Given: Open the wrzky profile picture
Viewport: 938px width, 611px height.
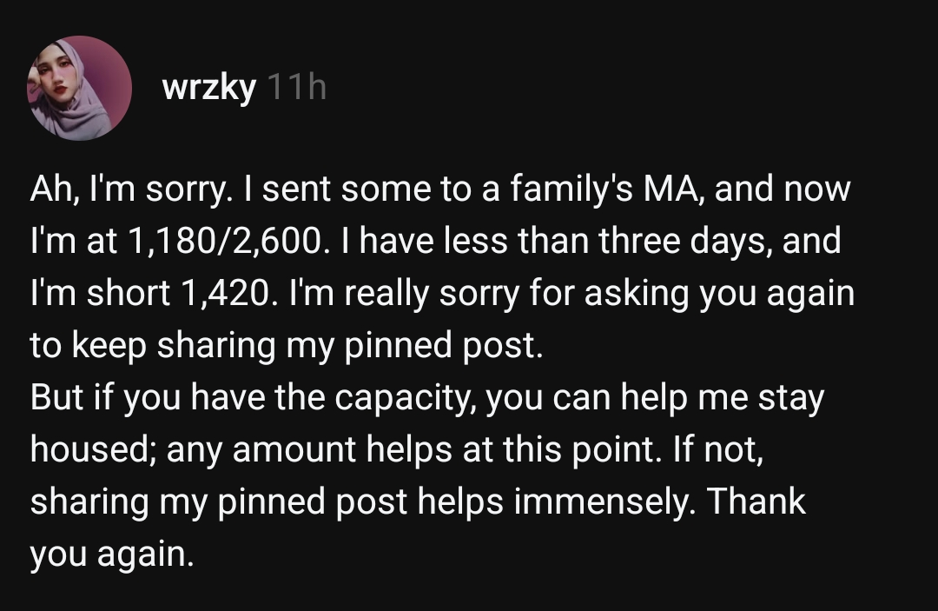Looking at the screenshot, I should point(80,88).
